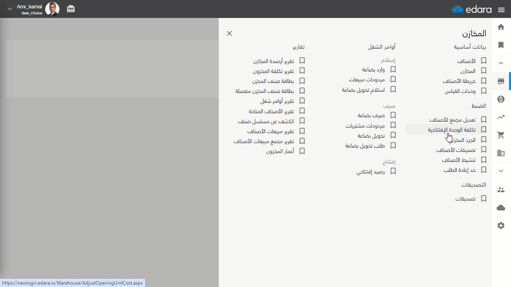Open تقرير تكلفة المخزون report
The height and width of the screenshot is (287, 511).
(273, 71)
